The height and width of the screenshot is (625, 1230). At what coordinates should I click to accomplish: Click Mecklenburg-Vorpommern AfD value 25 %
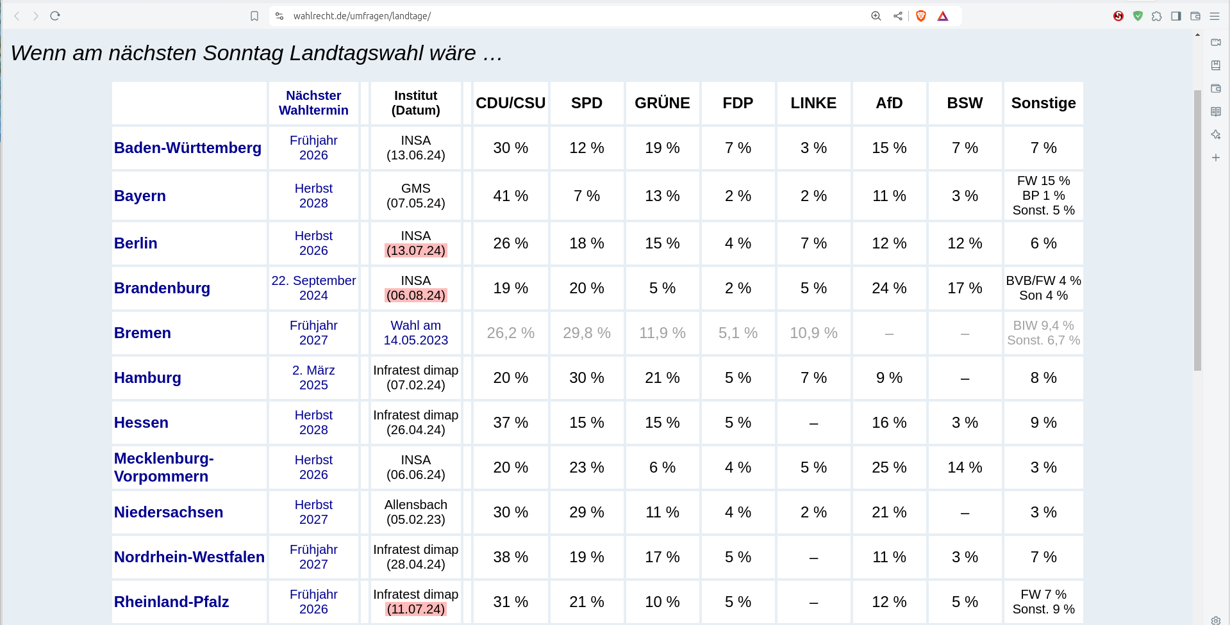tap(889, 467)
